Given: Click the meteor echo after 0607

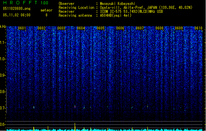Looking at the screenshot, I should click(x=147, y=106).
